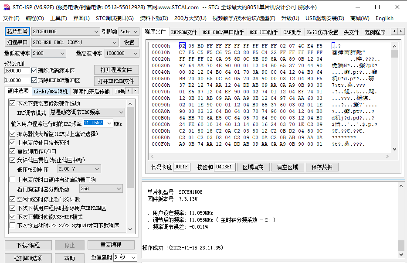Toggle 复位脚用作I/O口 checkbox
This screenshot has width=407, height=263.
12,151
